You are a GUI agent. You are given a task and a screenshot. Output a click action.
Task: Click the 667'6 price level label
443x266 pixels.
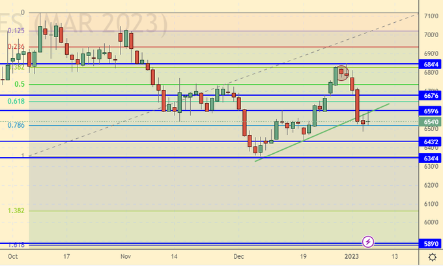point(431,95)
